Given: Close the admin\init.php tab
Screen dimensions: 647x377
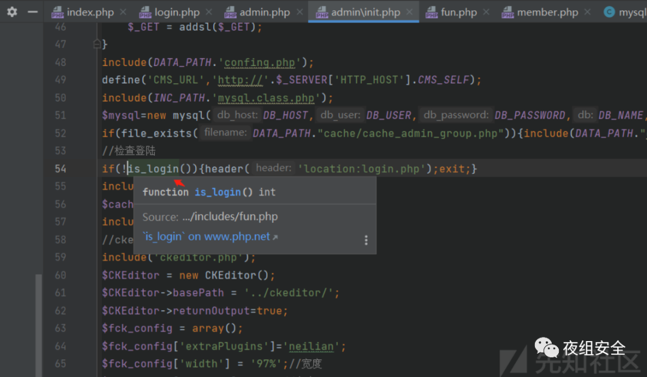Looking at the screenshot, I should 409,13.
